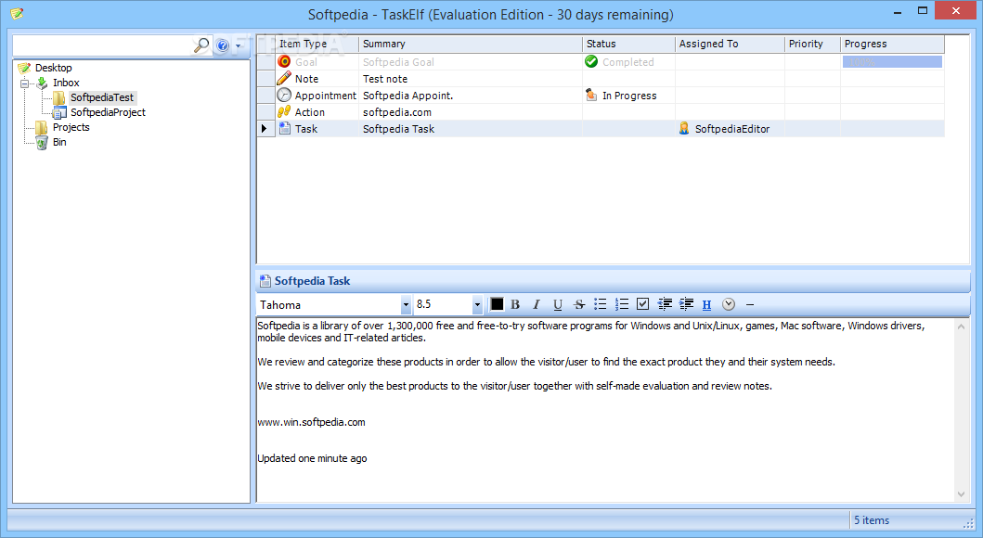Viewport: 983px width, 538px height.
Task: Select the 'Test note' summary cell
Action: pyautogui.click(x=471, y=79)
